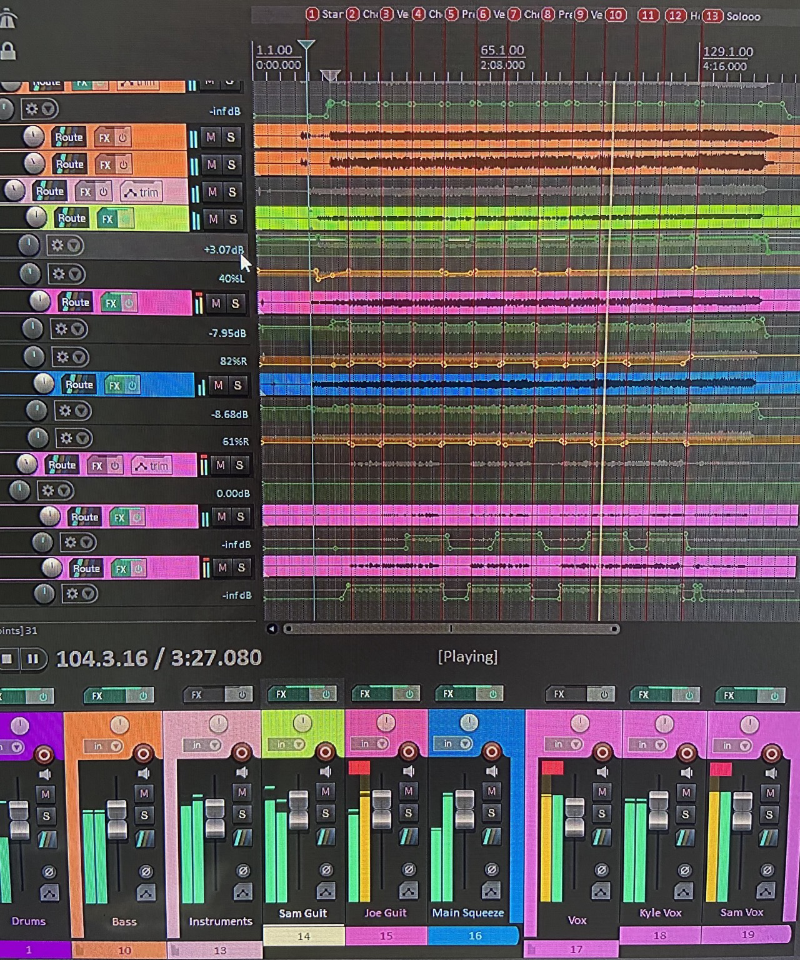Open the FX button above the Sam Guit strip
800x960 pixels.
pos(281,694)
